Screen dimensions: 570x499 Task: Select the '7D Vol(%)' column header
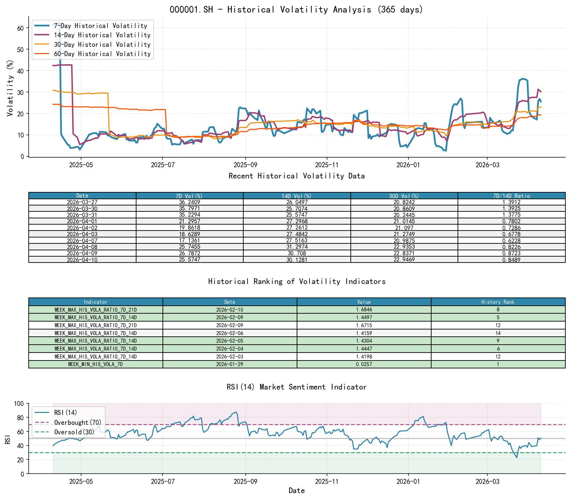[x=190, y=196]
